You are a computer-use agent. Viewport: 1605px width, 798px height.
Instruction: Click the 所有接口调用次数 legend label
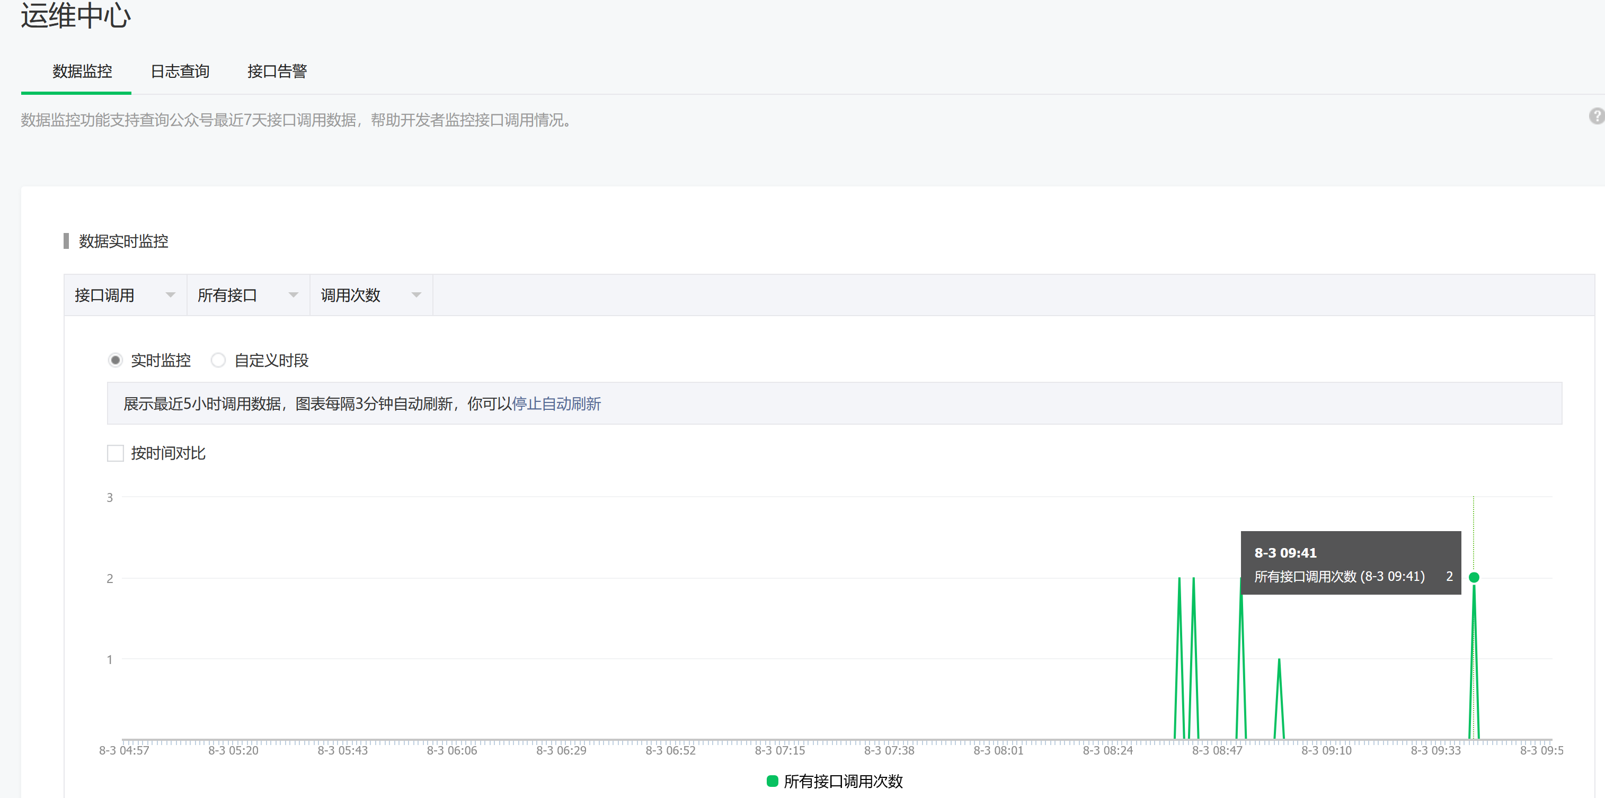click(x=843, y=781)
